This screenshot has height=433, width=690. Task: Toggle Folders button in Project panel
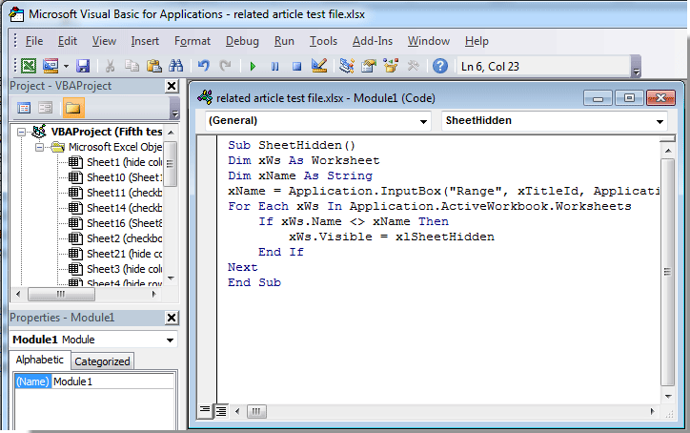coord(73,108)
